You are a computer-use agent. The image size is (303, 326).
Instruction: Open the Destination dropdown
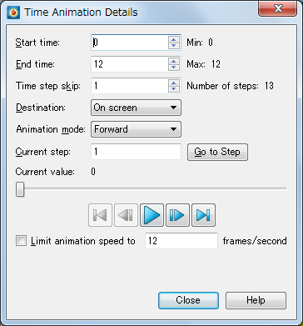pos(136,108)
